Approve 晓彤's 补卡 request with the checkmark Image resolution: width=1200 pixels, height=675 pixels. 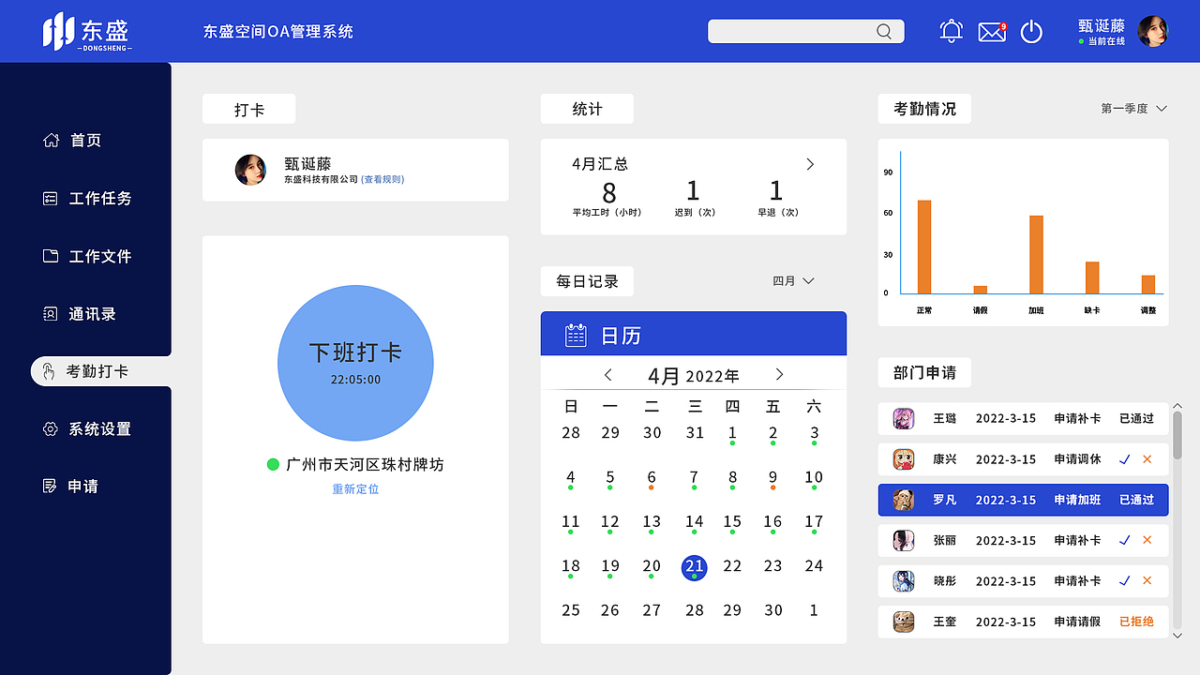(1125, 580)
